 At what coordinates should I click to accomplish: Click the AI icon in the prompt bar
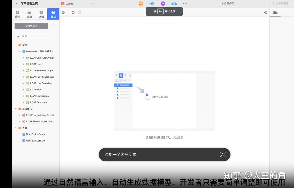(223, 155)
